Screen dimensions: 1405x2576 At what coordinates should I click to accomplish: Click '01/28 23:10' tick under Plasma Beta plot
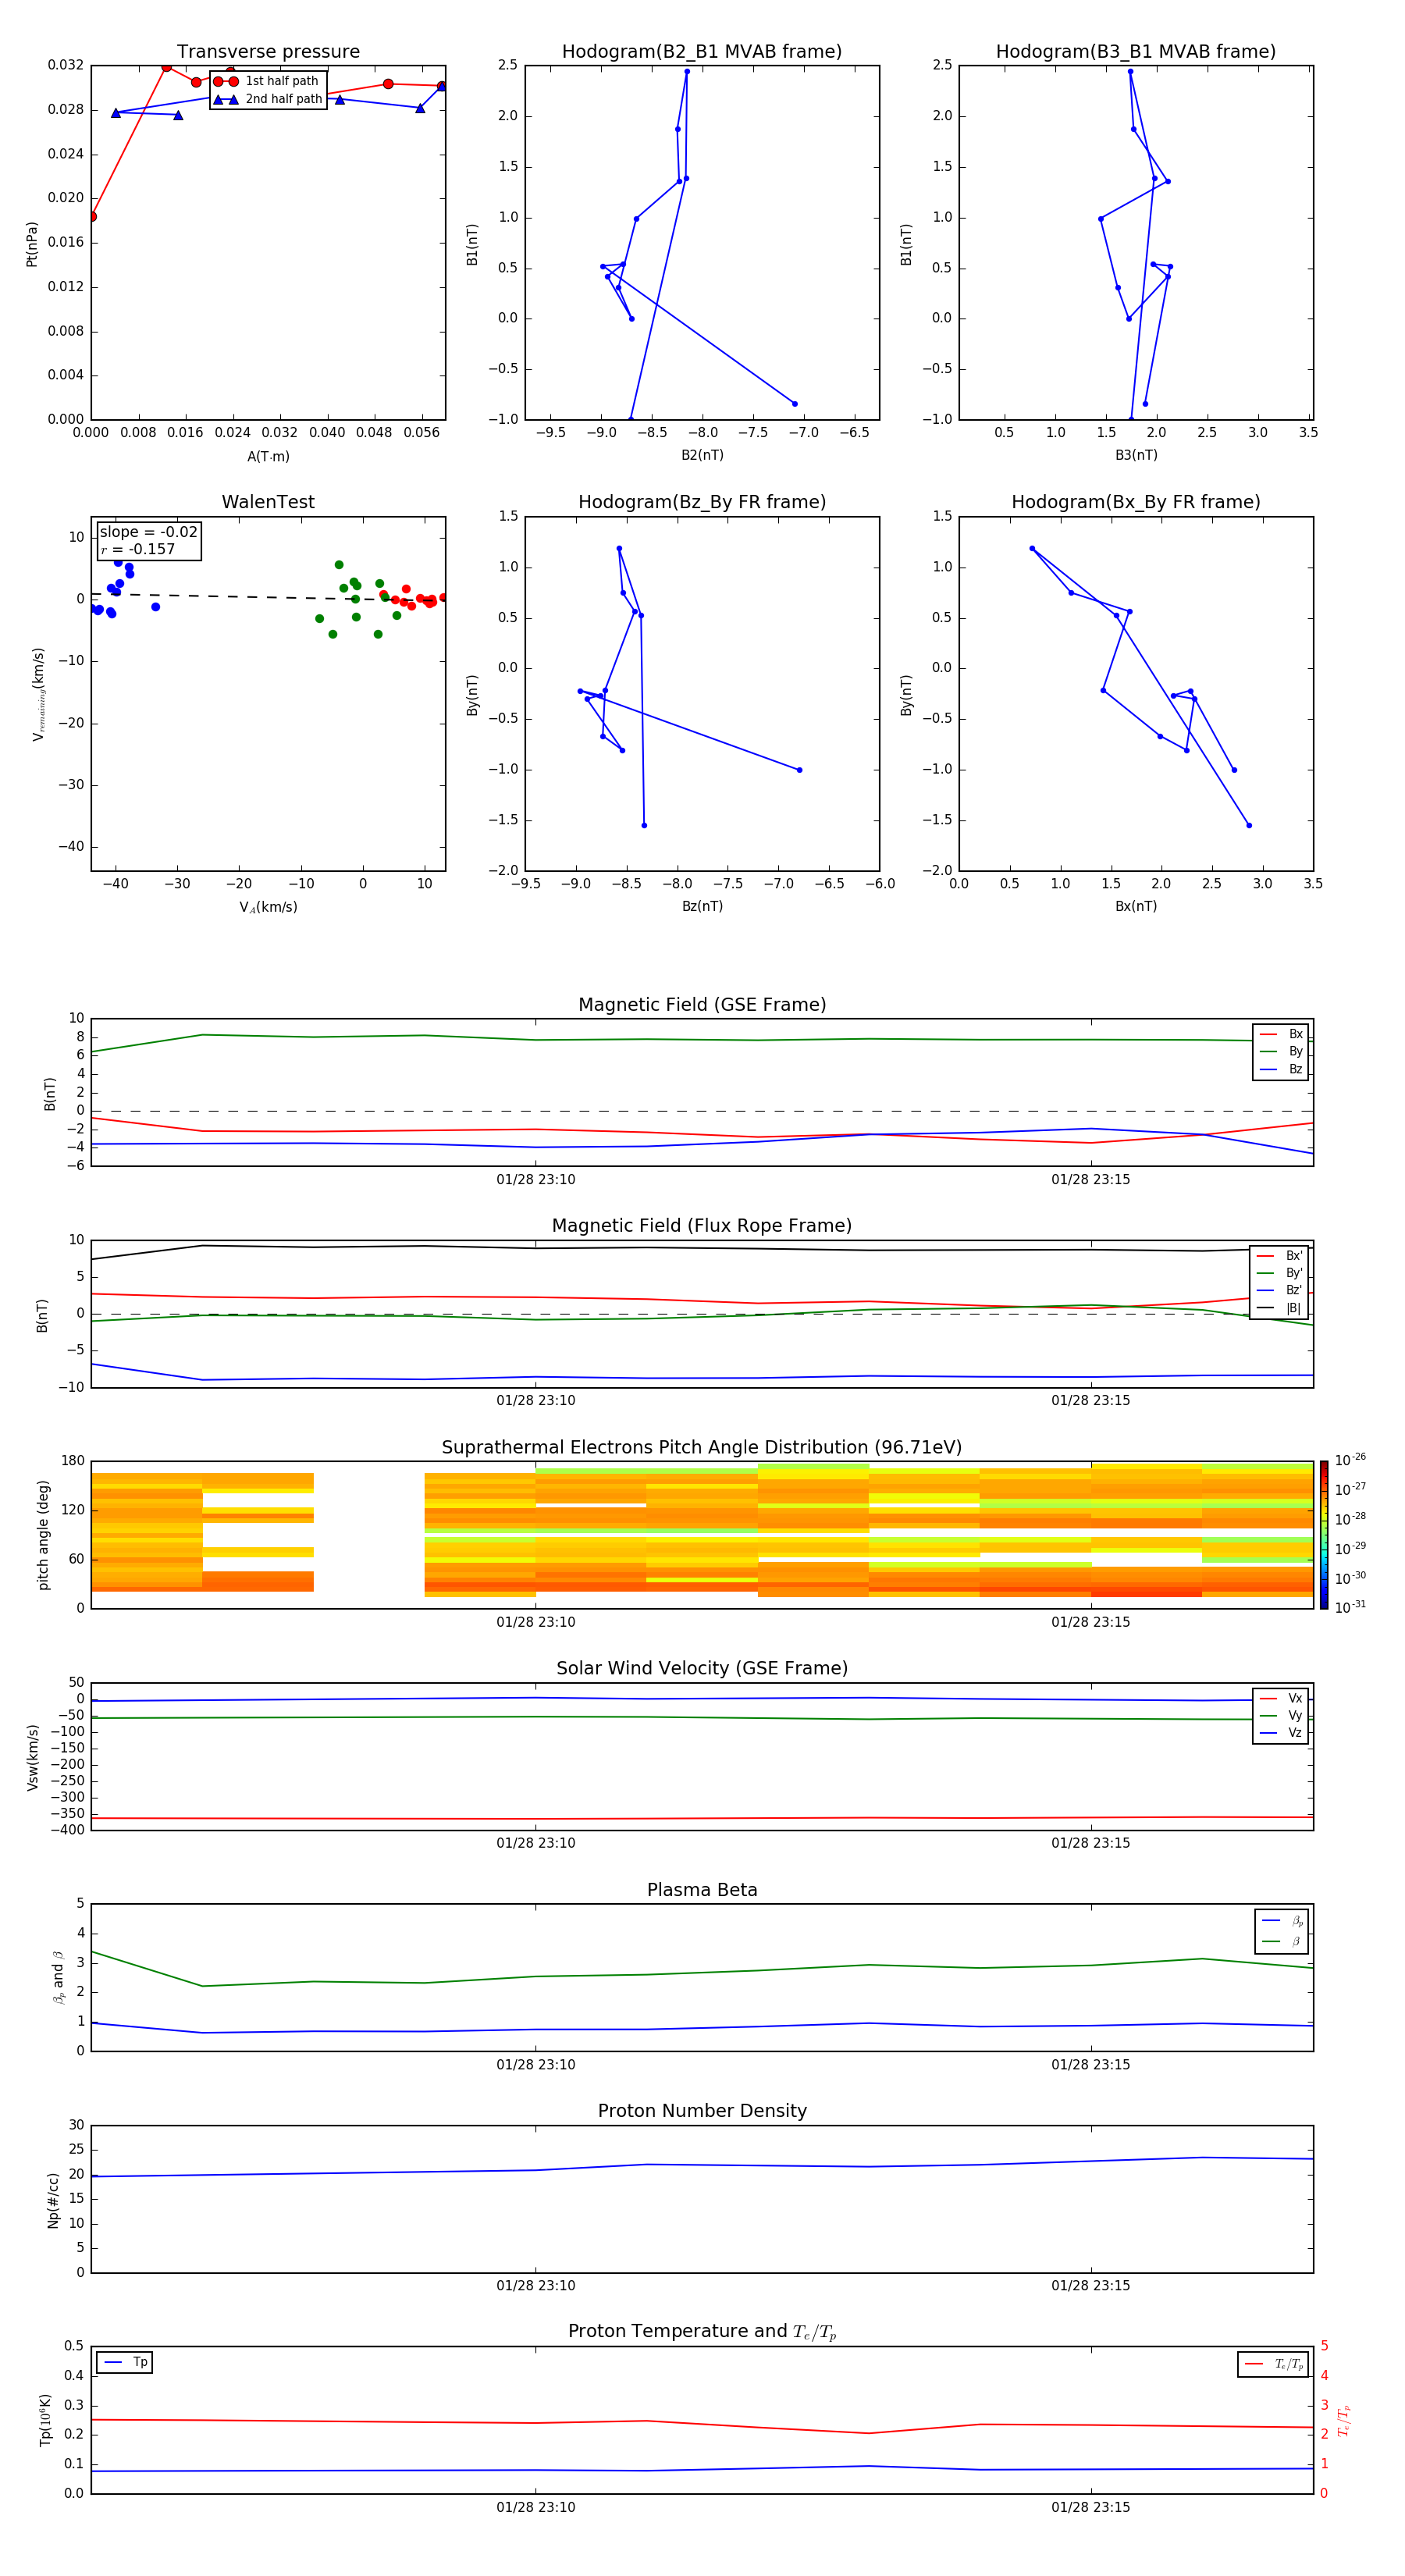point(536,2065)
